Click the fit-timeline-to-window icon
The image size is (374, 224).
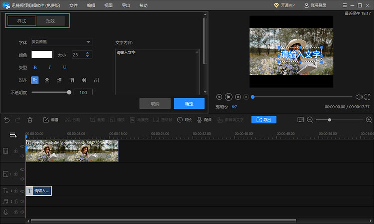point(300,120)
